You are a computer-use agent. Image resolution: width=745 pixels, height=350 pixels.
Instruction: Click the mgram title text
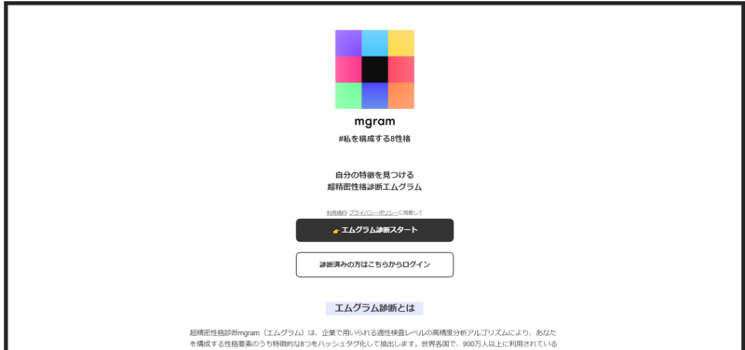[x=374, y=122]
